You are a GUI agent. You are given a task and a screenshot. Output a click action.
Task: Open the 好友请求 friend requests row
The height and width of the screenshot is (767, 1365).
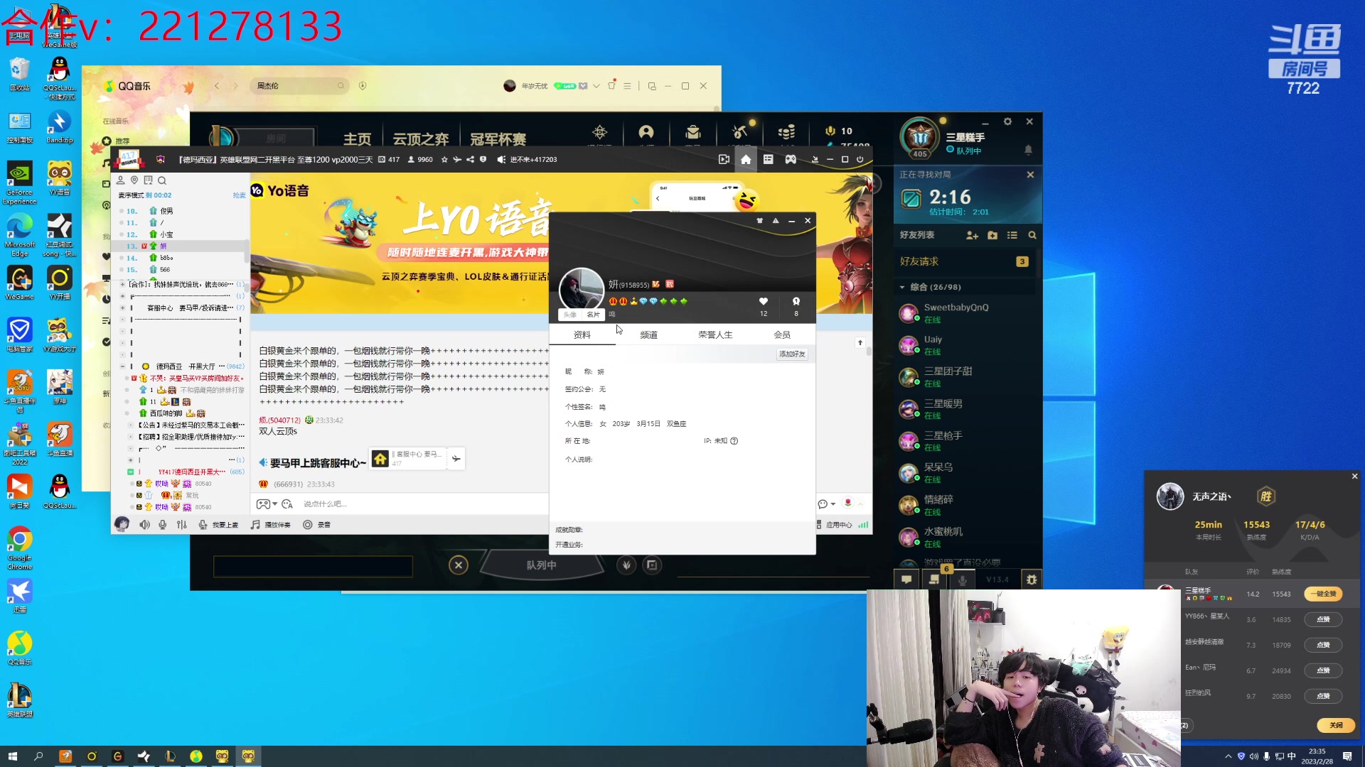point(964,262)
